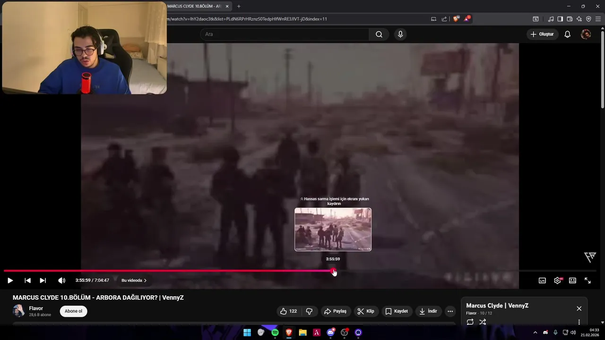The height and width of the screenshot is (340, 605).
Task: Open Windows Start menu
Action: coord(247,332)
